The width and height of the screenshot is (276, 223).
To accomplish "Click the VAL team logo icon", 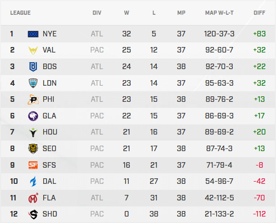I will 34,50.
